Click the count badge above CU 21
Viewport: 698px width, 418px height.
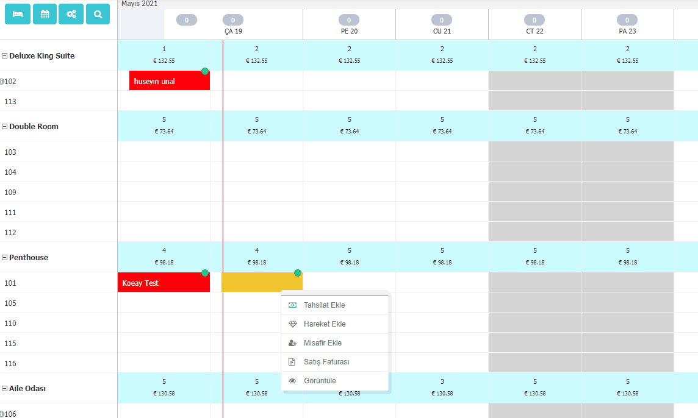click(442, 20)
